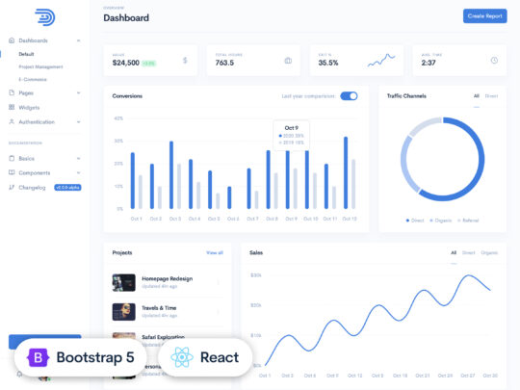
Task: Open the Homepage Redesign project arrow
Action: pos(219,282)
